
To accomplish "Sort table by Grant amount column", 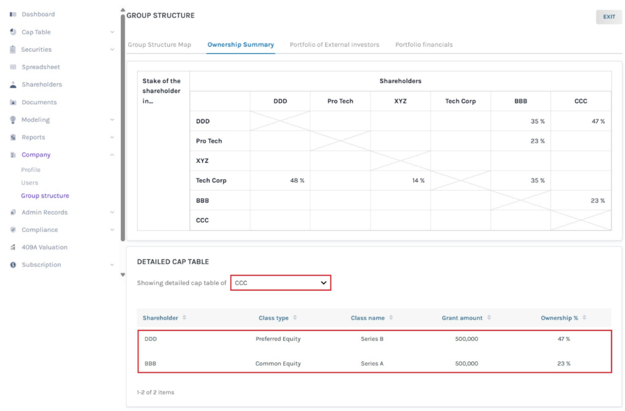I will [490, 318].
